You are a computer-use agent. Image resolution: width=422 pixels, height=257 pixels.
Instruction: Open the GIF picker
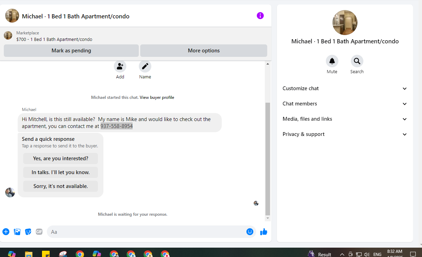[39, 232]
